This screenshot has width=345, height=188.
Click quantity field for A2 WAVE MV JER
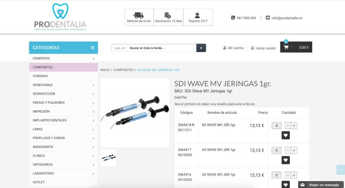coord(276,175)
